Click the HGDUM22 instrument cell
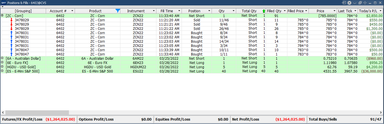Viewport: 384px width, 124px height. (x=138, y=67)
